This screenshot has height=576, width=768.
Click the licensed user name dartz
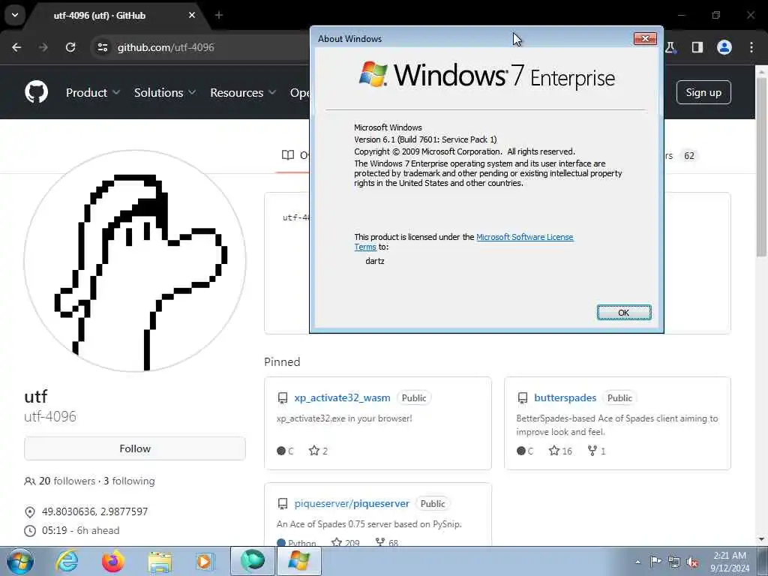point(375,261)
